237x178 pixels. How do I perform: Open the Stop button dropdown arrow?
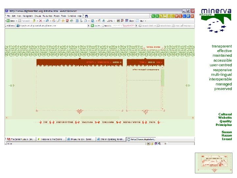tap(44, 21)
